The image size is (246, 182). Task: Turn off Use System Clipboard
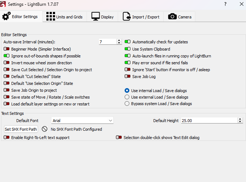tap(128, 49)
